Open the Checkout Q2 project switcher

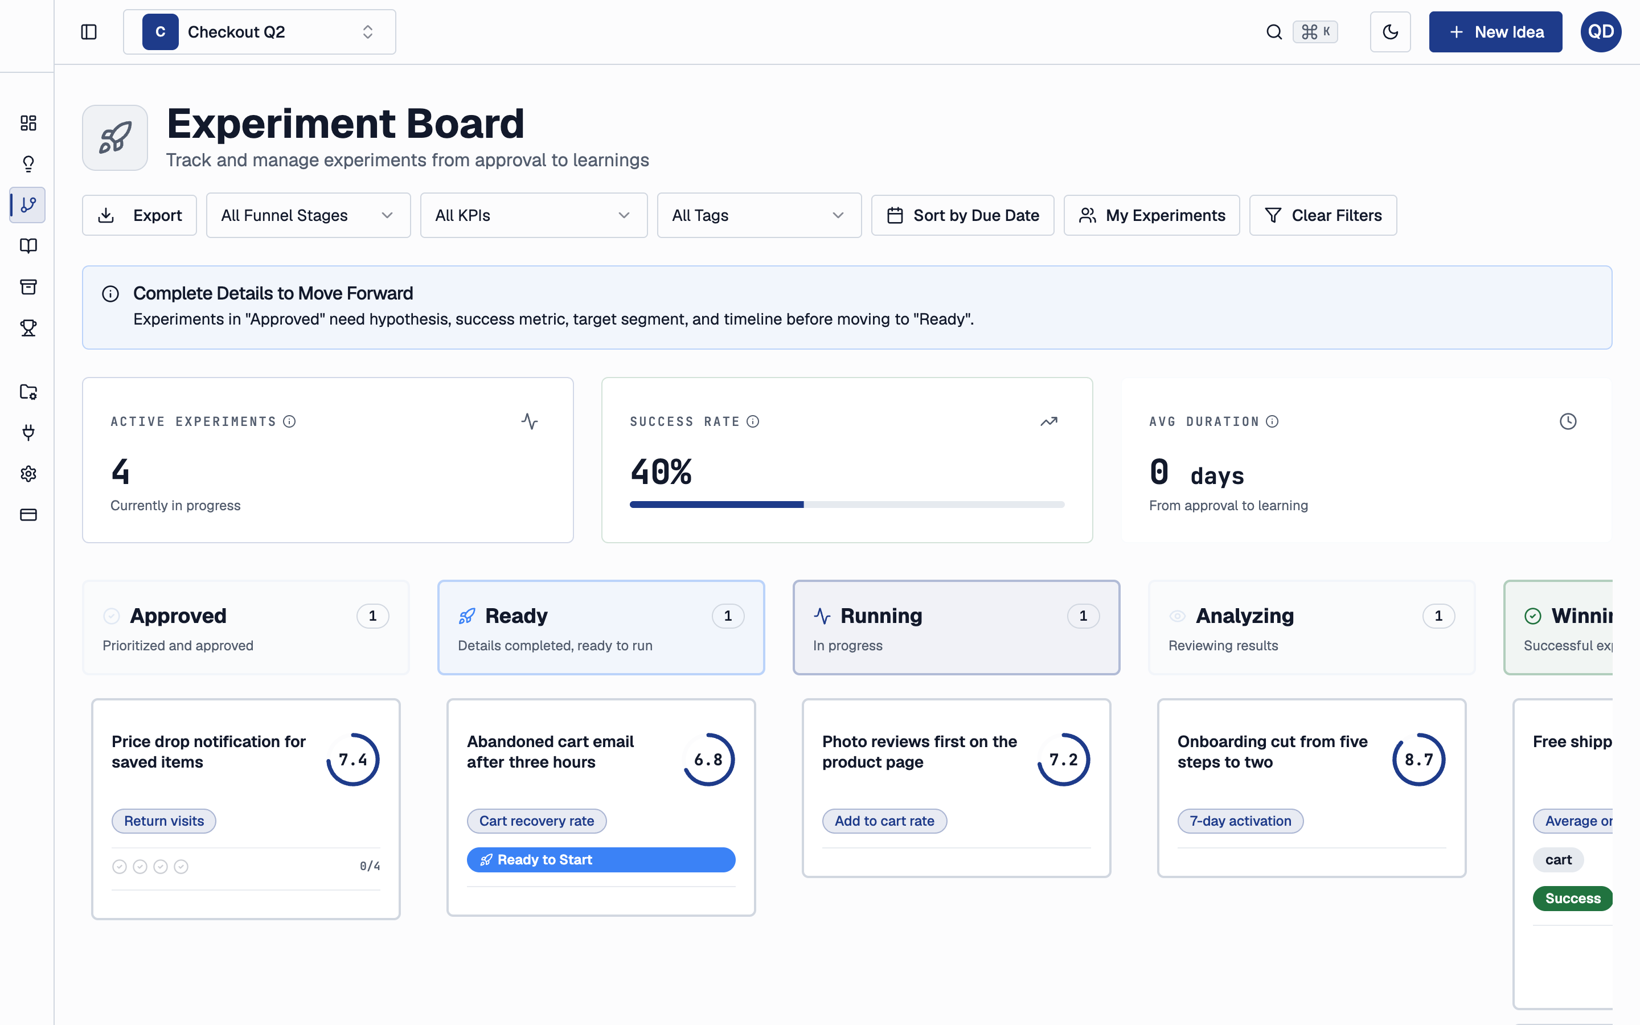click(x=260, y=32)
